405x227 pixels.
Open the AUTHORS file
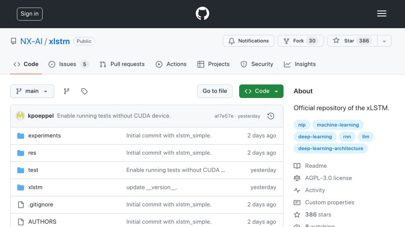(x=42, y=222)
